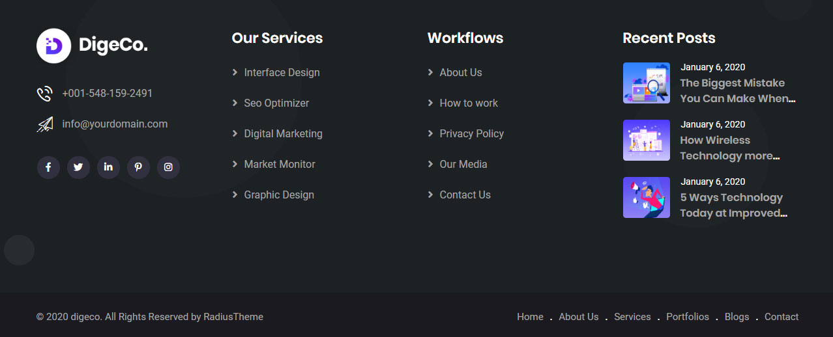Open the Instagram social icon
Viewport: 833px width, 337px height.
pos(168,167)
